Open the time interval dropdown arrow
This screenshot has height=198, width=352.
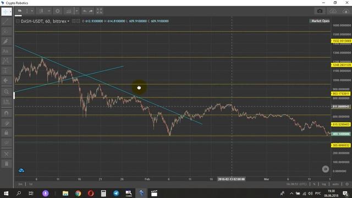[x=32, y=11]
